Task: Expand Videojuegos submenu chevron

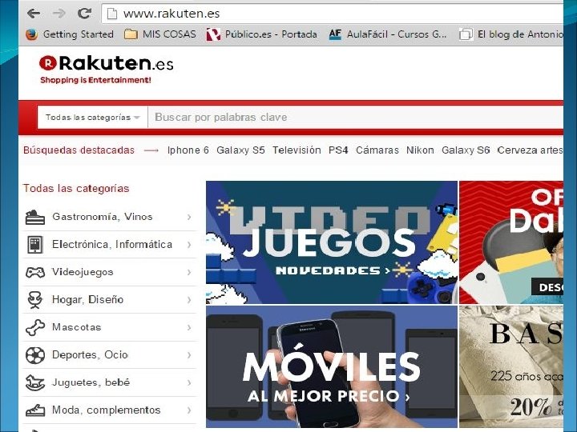Action: (x=189, y=273)
